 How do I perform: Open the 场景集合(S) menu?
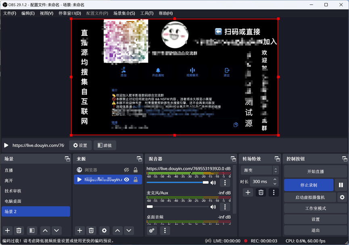(124, 13)
